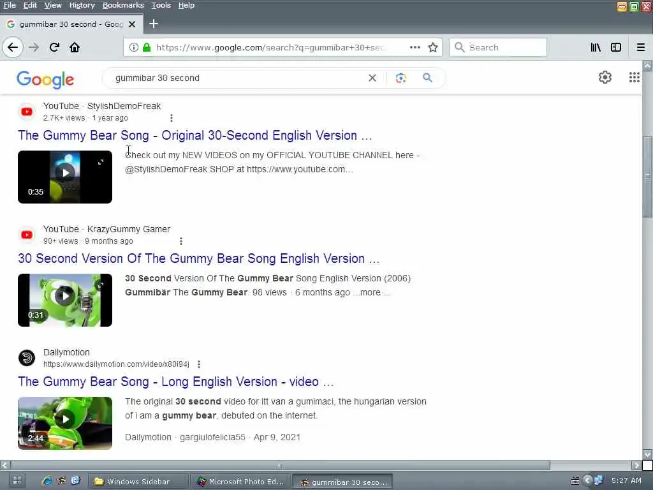Image resolution: width=653 pixels, height=490 pixels.
Task: Open page actions three-dot menu in address bar
Action: click(x=415, y=47)
